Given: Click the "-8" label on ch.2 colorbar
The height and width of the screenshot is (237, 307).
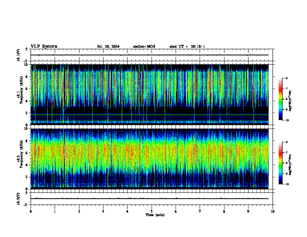Looking at the screenshot, I should point(286,163).
